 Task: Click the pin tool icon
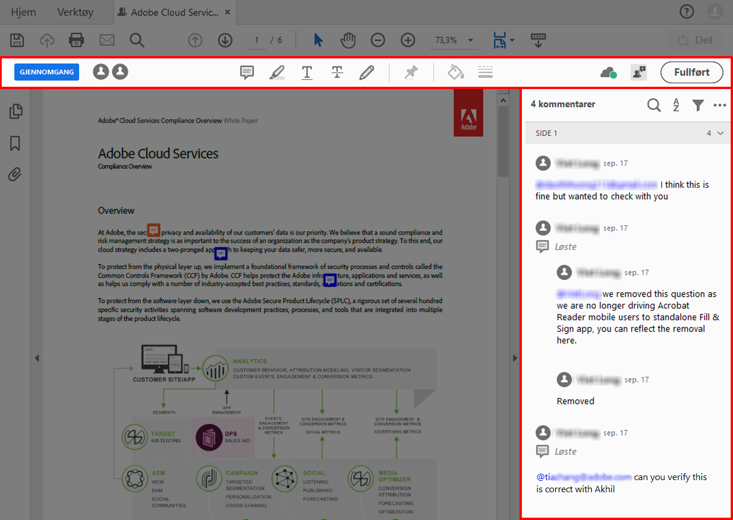click(x=411, y=72)
